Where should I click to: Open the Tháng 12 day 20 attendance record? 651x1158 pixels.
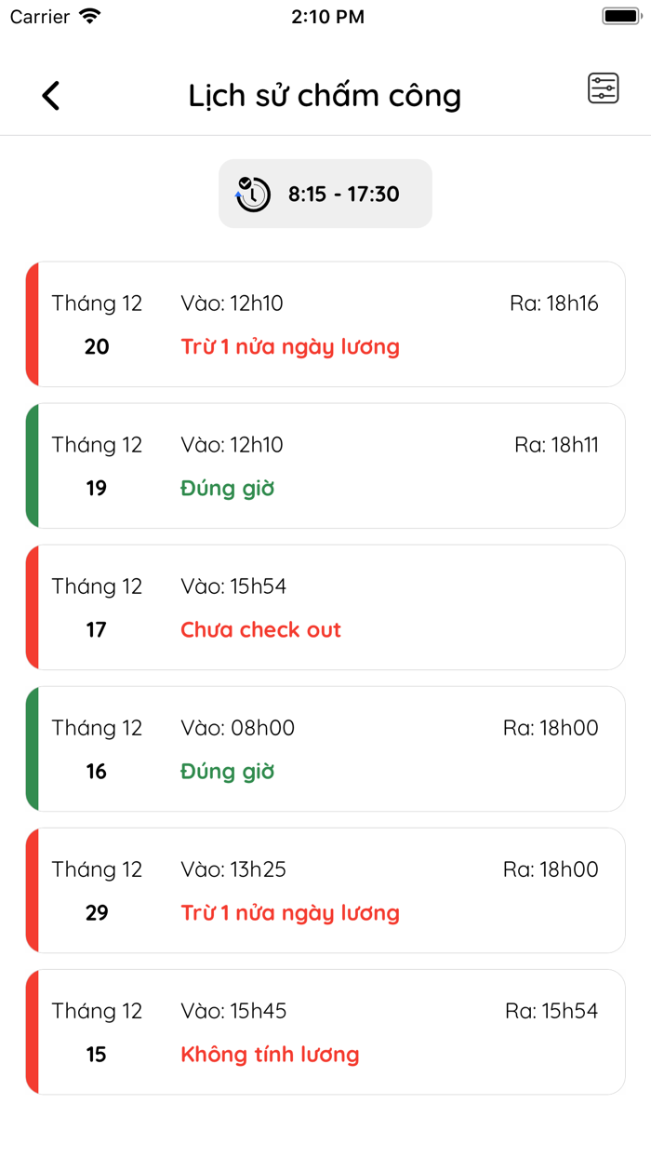pyautogui.click(x=325, y=324)
